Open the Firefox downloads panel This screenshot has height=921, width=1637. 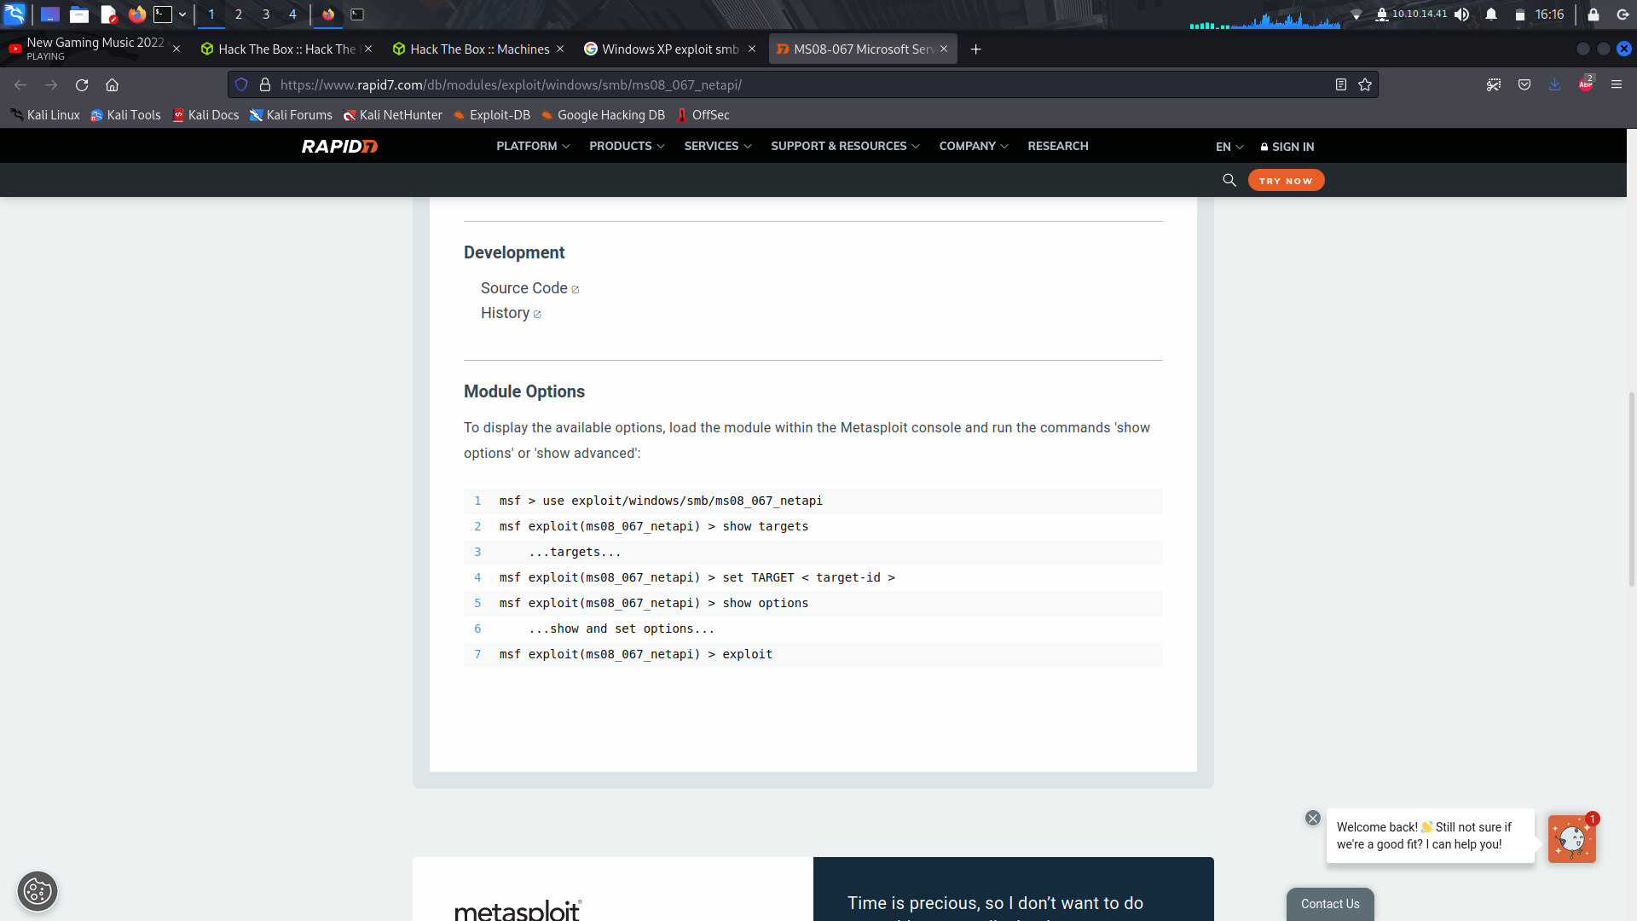click(x=1555, y=84)
